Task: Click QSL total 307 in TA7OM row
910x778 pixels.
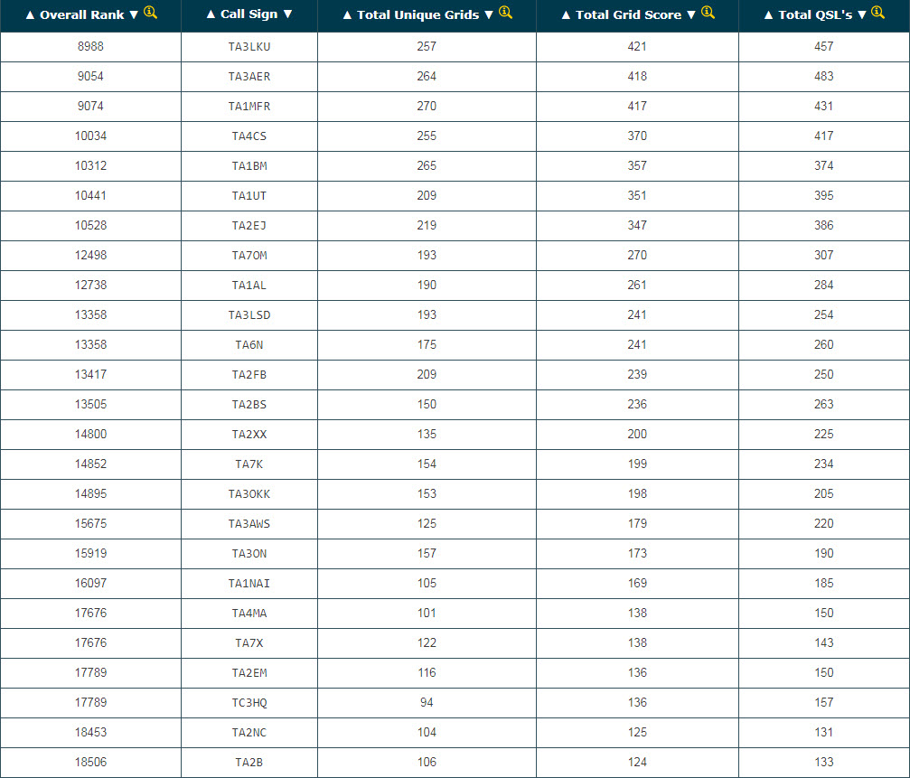Action: 823,256
